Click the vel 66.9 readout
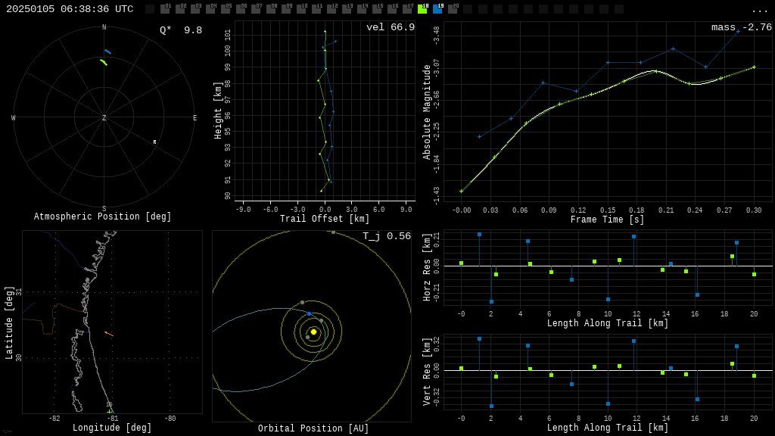 point(390,27)
